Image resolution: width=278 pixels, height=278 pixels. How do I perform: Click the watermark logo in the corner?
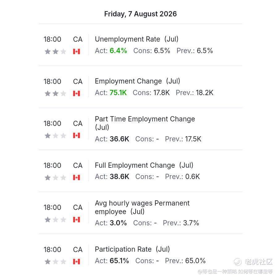(x=253, y=262)
